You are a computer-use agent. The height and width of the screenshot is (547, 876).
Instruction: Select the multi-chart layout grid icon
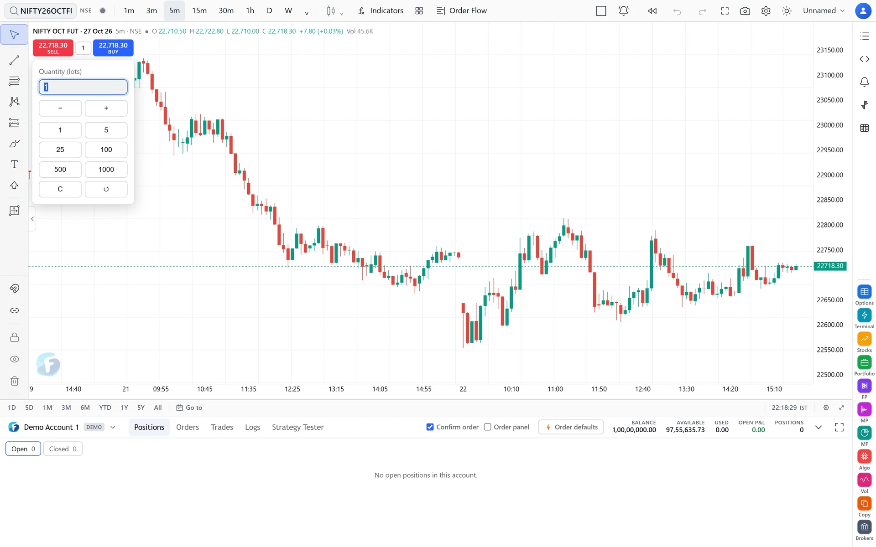click(419, 10)
